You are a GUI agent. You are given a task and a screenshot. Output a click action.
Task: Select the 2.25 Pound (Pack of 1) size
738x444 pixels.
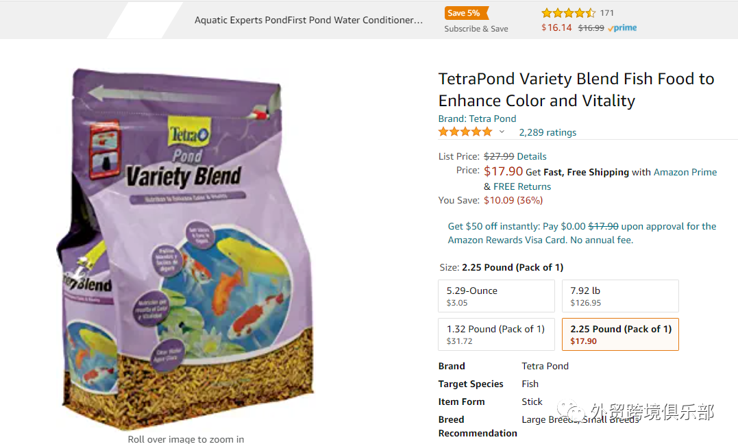coord(620,334)
